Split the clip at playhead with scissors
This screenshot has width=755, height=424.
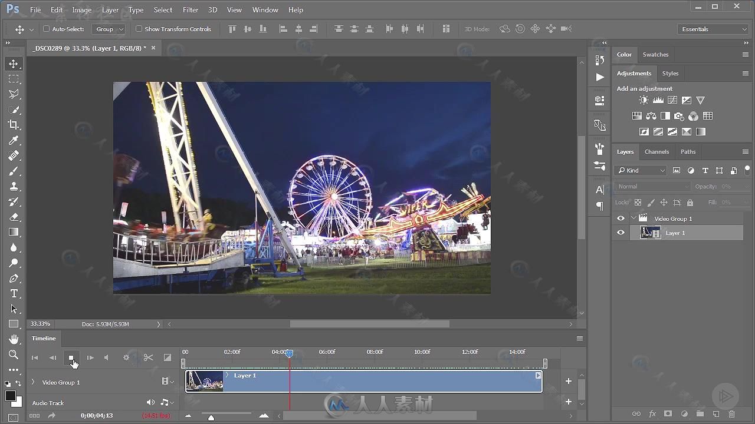[148, 357]
